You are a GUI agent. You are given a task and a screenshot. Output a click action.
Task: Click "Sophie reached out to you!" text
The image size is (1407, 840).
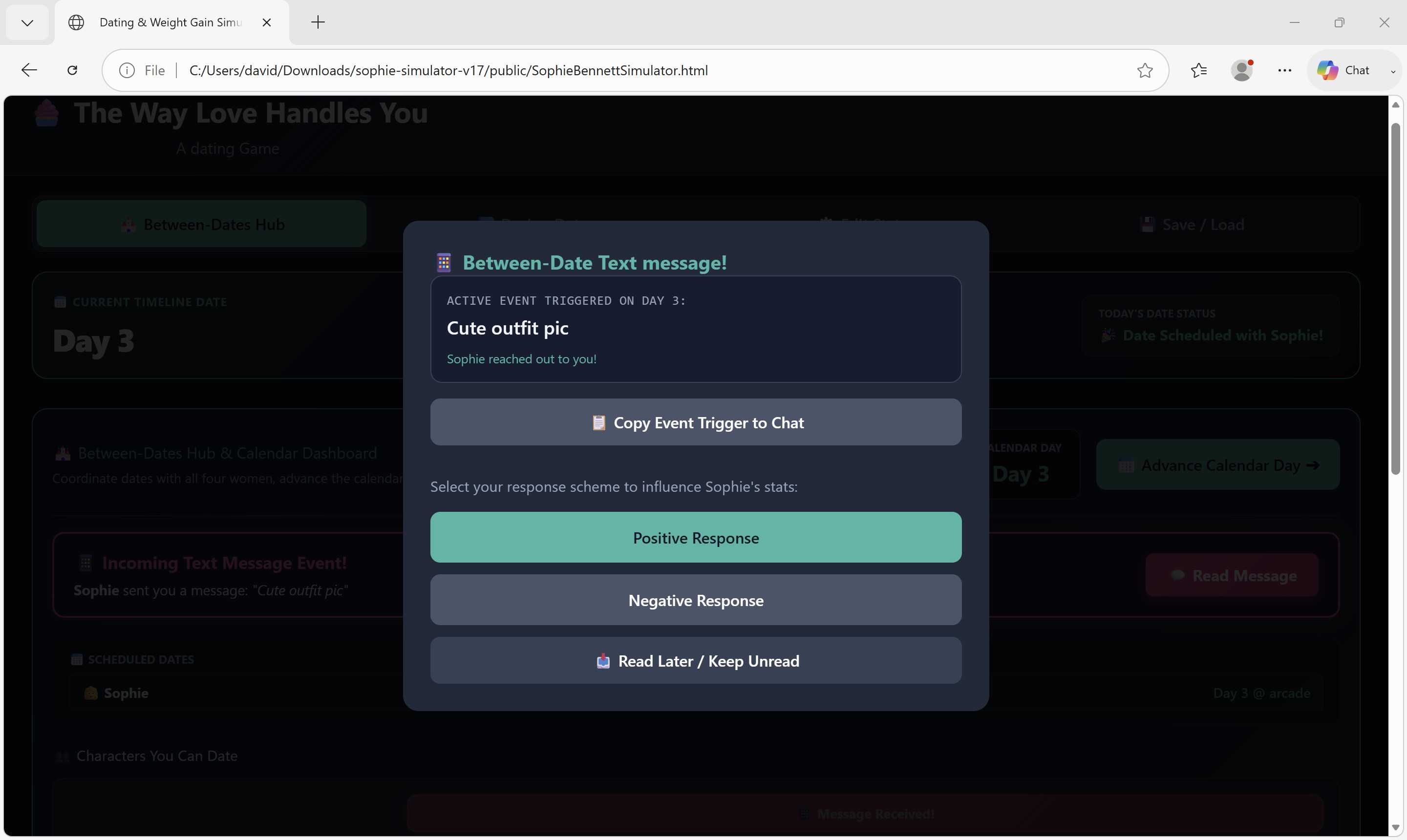point(521,359)
